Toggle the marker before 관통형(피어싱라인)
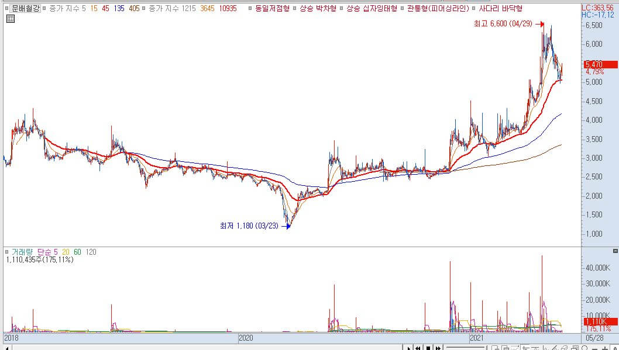This screenshot has width=619, height=350. point(403,8)
